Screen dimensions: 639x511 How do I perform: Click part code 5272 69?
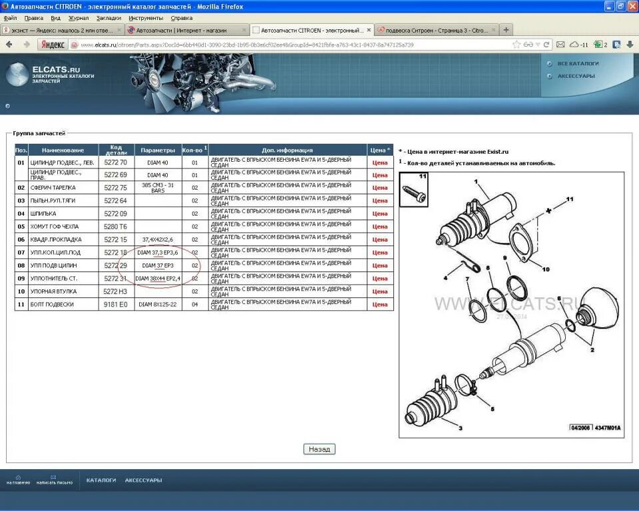115,175
